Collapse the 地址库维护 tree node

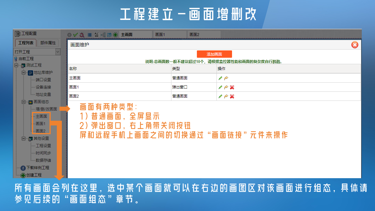click(24, 73)
